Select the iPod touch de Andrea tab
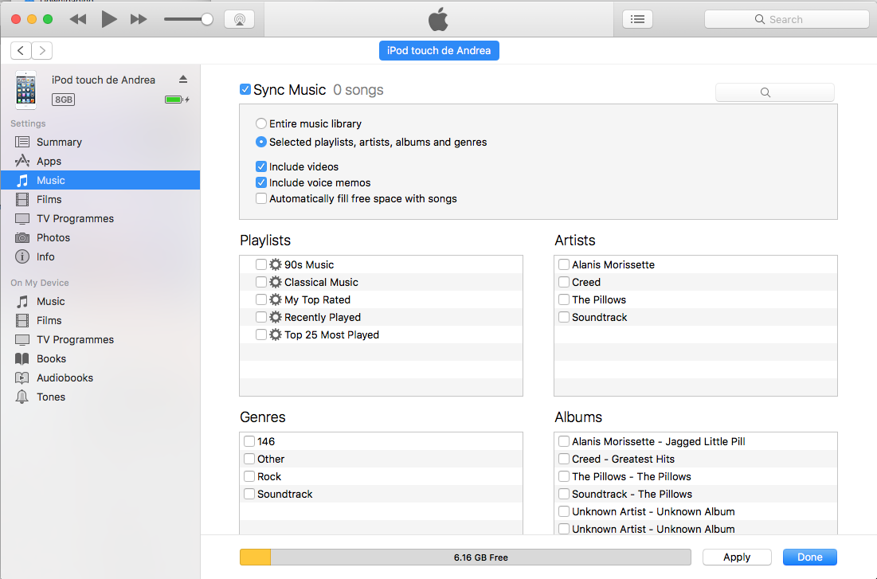 click(439, 50)
